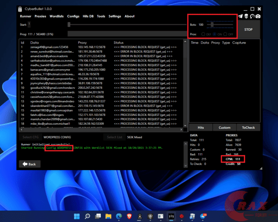Select row 18 mike_tbs@yahoo.com

pos(101,124)
